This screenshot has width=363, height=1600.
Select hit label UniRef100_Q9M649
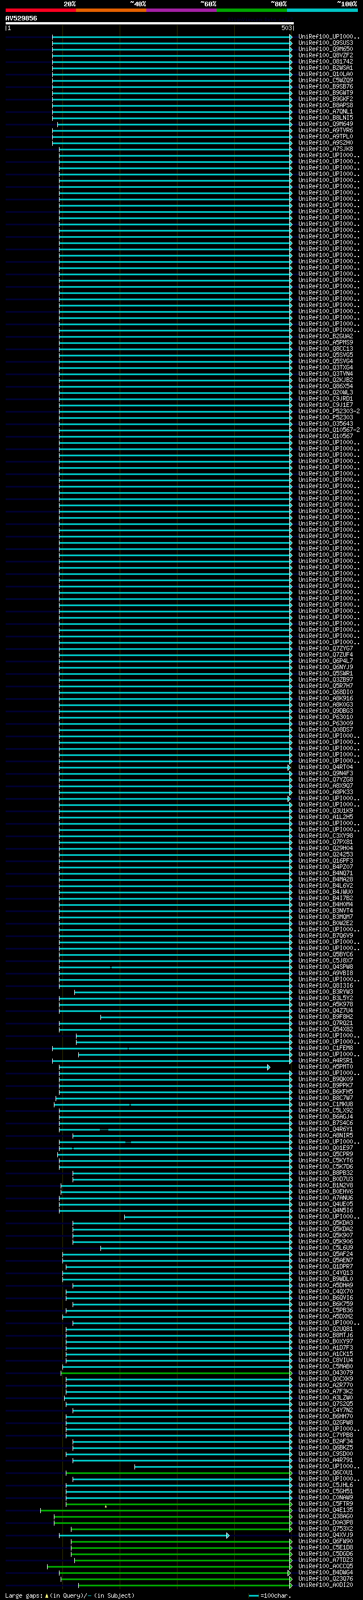(325, 124)
